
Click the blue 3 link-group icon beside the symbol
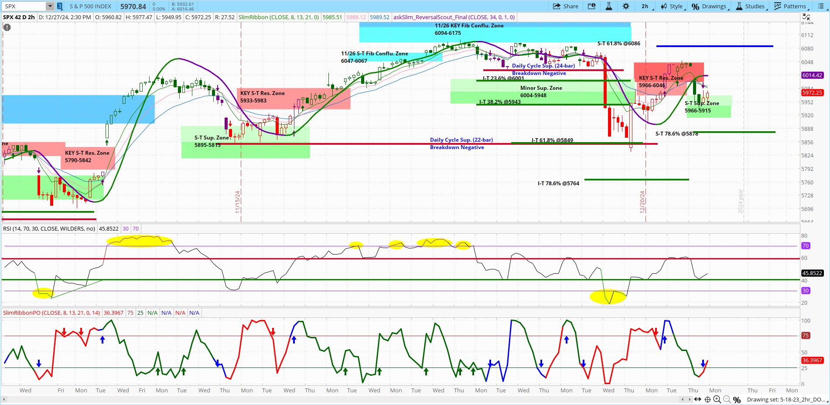click(59, 6)
